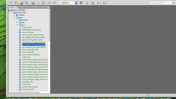Screen dimensions: 176x99
Task: Collapse the bom_uploader project node
Action: [x=9, y=10]
